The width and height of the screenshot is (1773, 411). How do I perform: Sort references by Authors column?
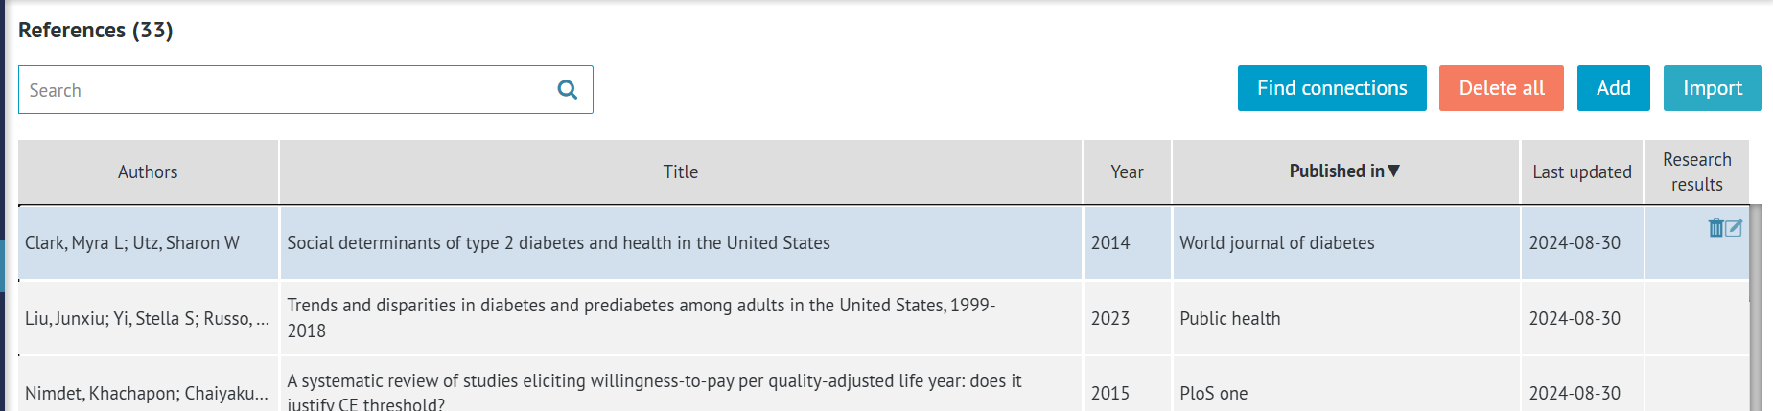tap(148, 172)
